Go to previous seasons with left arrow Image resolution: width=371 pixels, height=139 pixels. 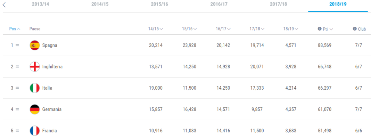tap(4, 5)
